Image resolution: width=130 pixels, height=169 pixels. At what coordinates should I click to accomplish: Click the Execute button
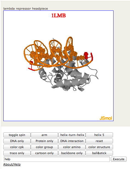point(119,159)
